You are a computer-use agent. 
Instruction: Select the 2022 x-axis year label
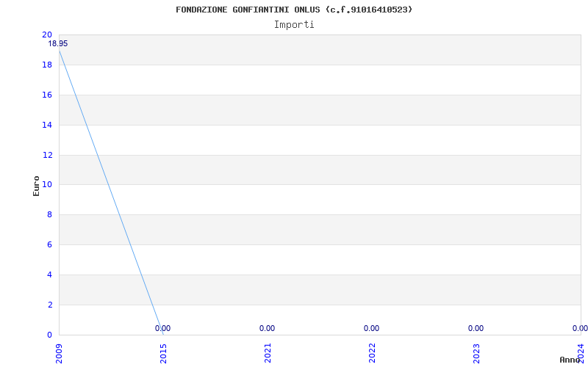372,354
